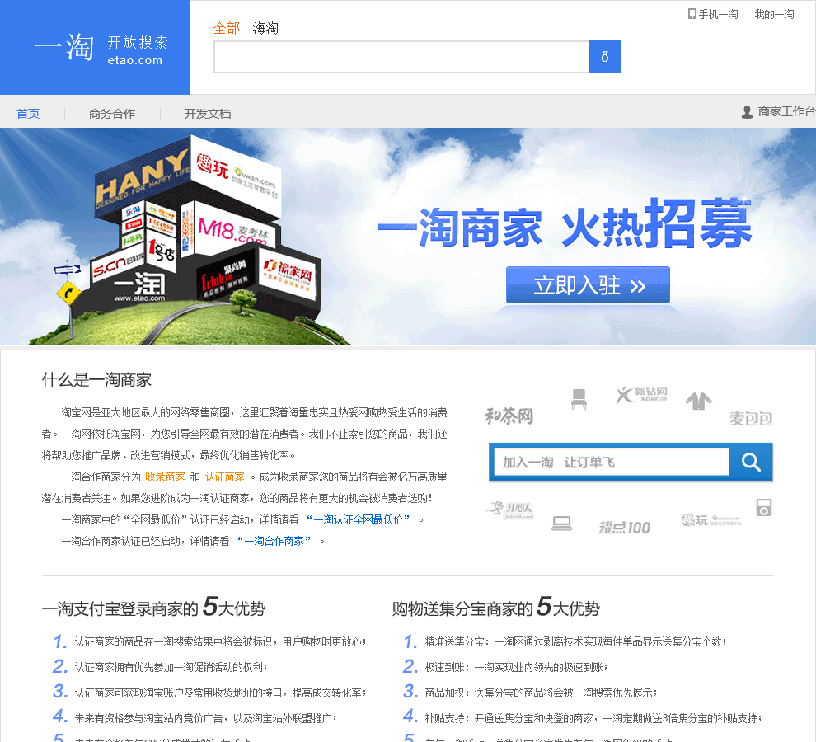Click the 什么是一淘商家 heading
This screenshot has width=816, height=742.
click(x=96, y=379)
